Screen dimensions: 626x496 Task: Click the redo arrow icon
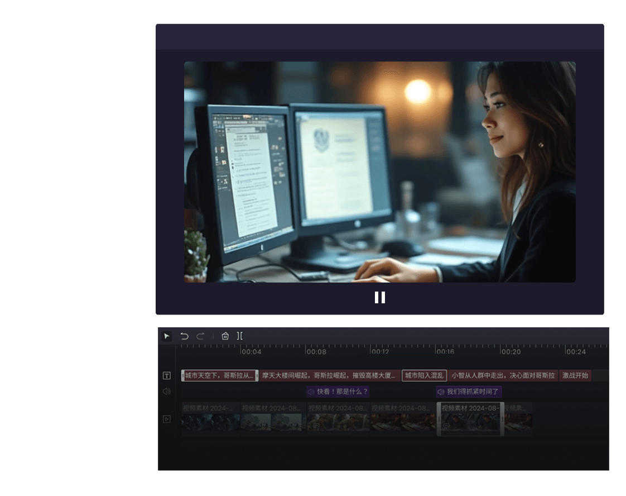tap(200, 336)
